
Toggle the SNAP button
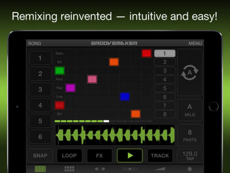pyautogui.click(x=40, y=155)
